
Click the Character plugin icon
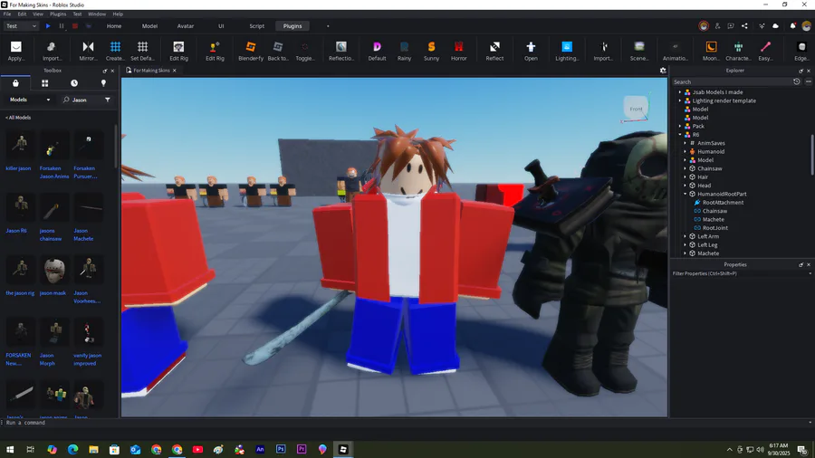tap(738, 47)
